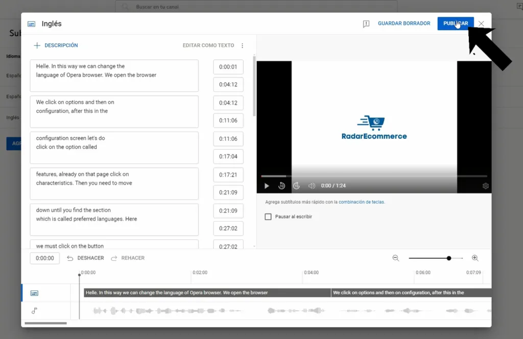The image size is (523, 339).
Task: Zoom in the timeline
Action: [x=475, y=258]
